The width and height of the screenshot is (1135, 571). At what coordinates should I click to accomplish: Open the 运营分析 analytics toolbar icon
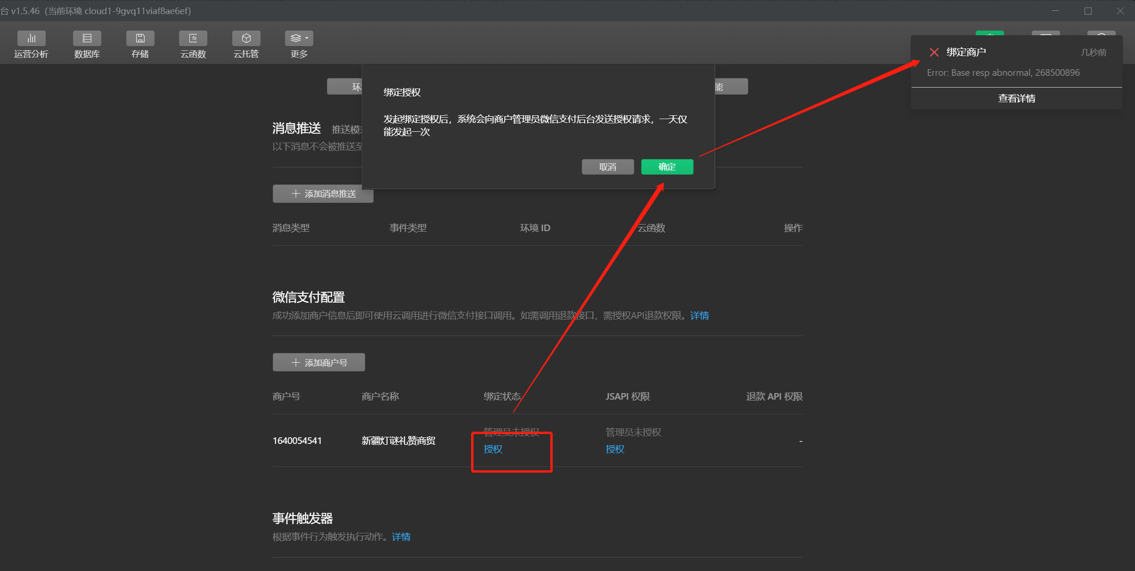coord(31,39)
